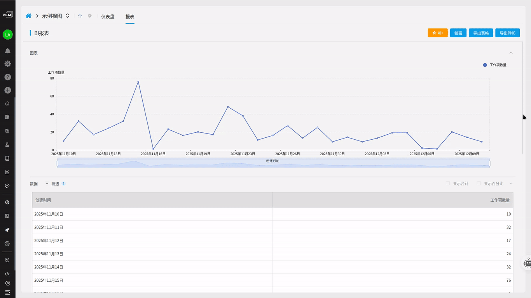531x298 pixels.
Task: Click the 编辑 button
Action: point(458,33)
